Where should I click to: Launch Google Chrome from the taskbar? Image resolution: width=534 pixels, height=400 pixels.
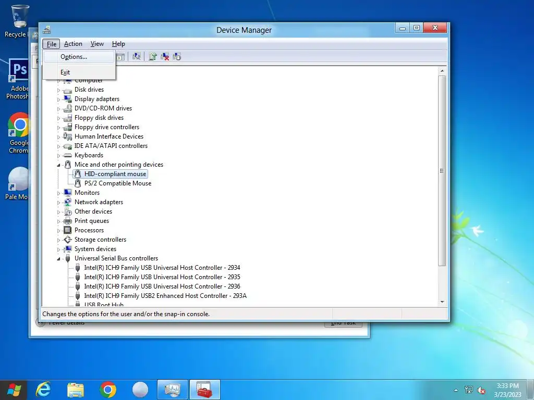(108, 390)
